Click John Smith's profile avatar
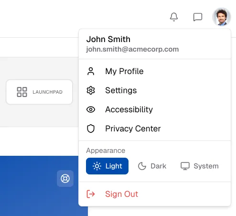The width and height of the screenshot is (236, 216). (221, 17)
